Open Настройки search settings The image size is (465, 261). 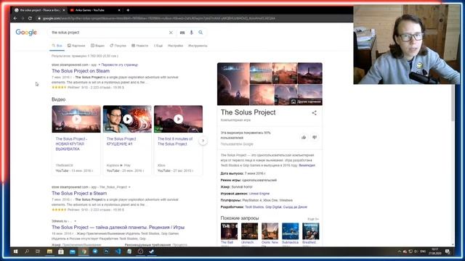175,46
